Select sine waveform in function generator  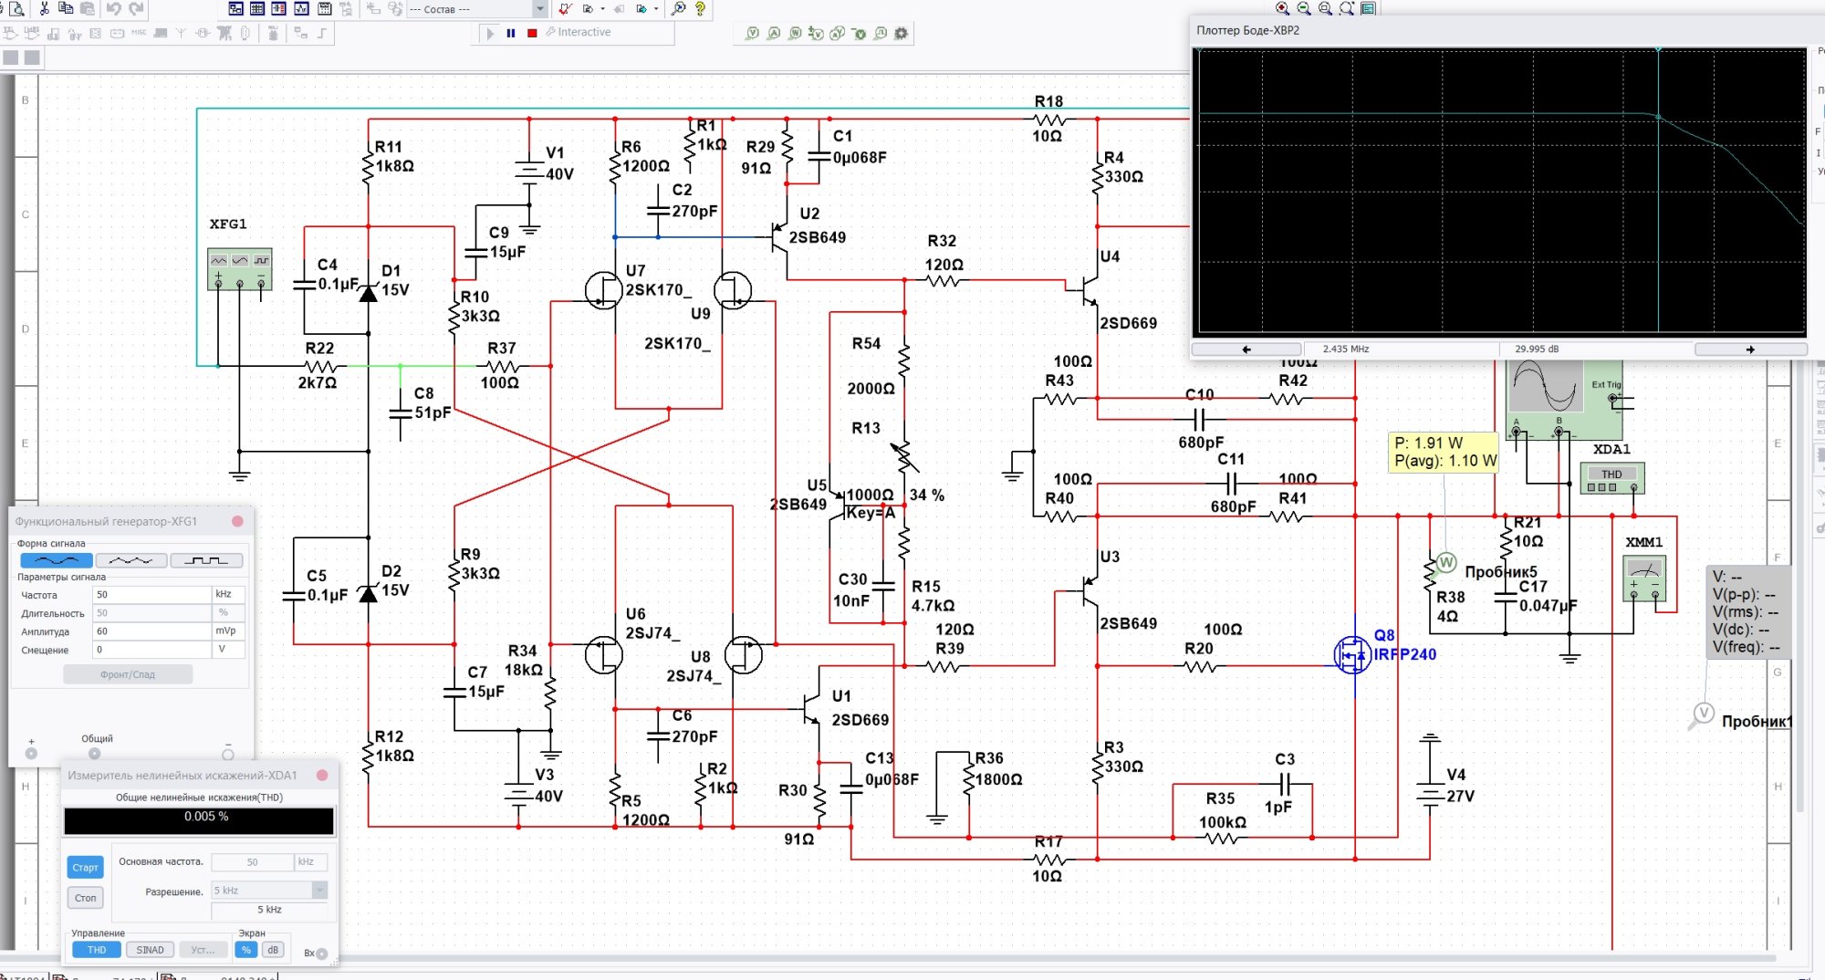pyautogui.click(x=56, y=560)
